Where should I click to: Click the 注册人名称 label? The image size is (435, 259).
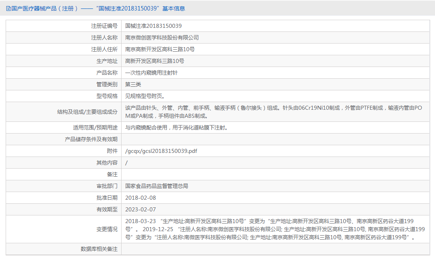(x=104, y=38)
